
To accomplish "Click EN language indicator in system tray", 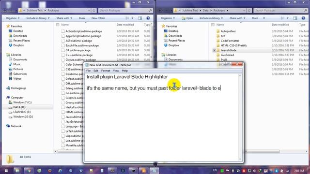I will click(x=215, y=170).
